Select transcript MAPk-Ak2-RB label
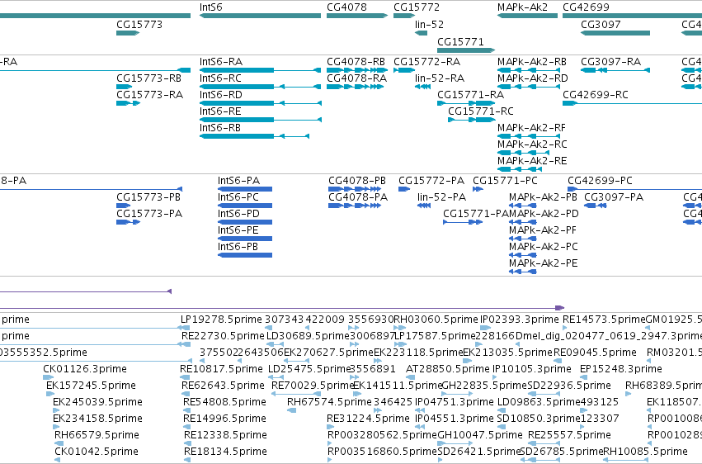 (532, 62)
